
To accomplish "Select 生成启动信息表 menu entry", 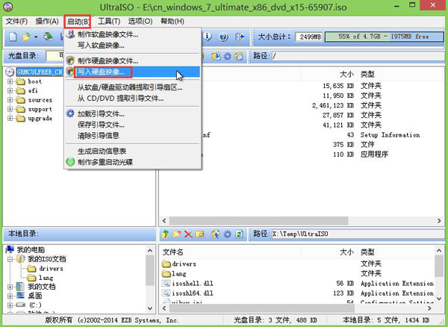I will pos(133,151).
